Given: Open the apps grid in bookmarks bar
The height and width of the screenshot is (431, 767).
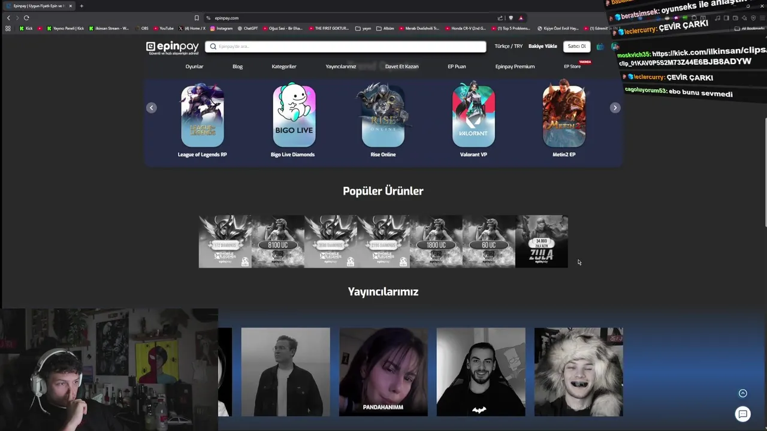Looking at the screenshot, I should coord(8,28).
